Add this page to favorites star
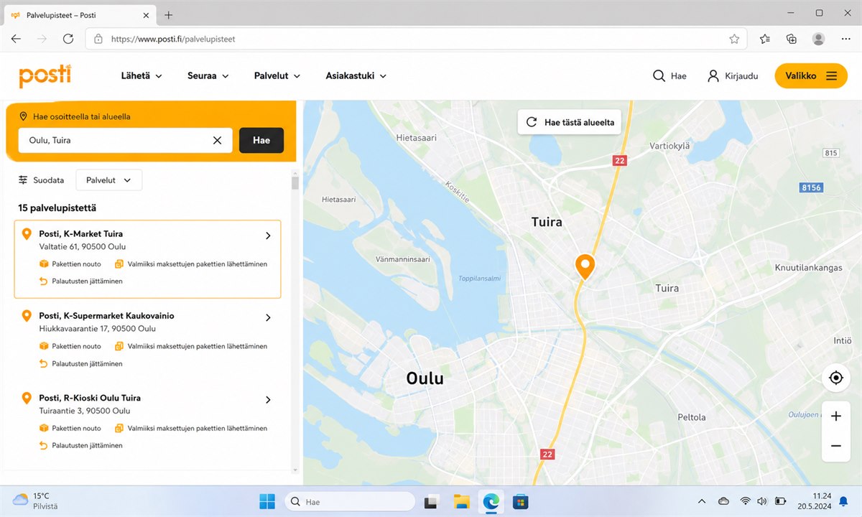This screenshot has height=517, width=862. [734, 39]
